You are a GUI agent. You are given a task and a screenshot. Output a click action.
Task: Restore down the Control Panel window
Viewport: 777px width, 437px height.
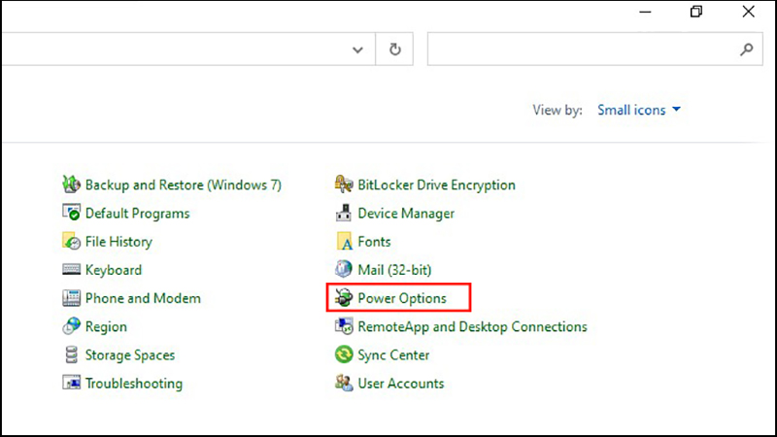click(x=696, y=12)
